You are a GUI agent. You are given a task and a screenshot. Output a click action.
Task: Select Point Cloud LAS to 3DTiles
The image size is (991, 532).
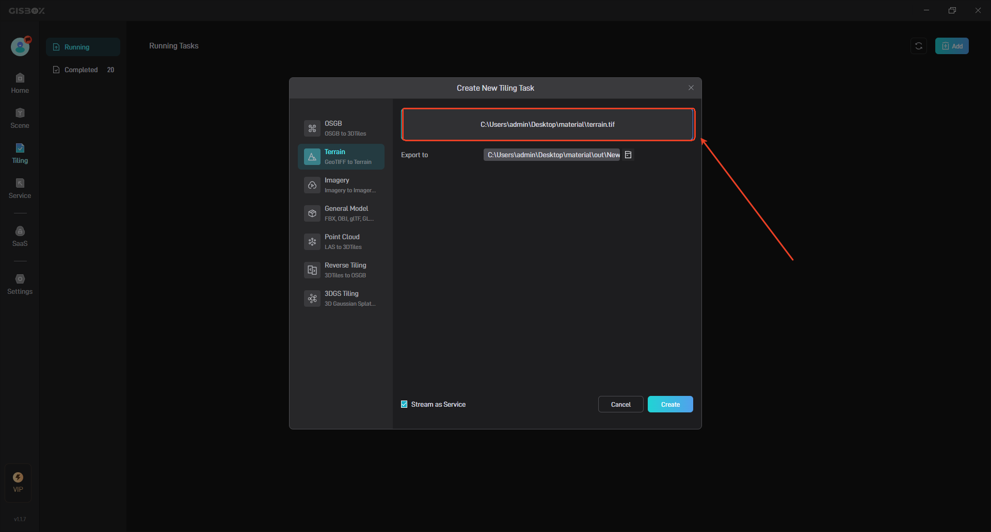[x=341, y=242]
